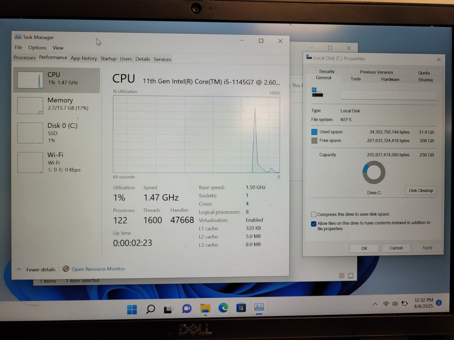454x340 pixels.
Task: Click Apply in Disk Properties
Action: pyautogui.click(x=427, y=248)
